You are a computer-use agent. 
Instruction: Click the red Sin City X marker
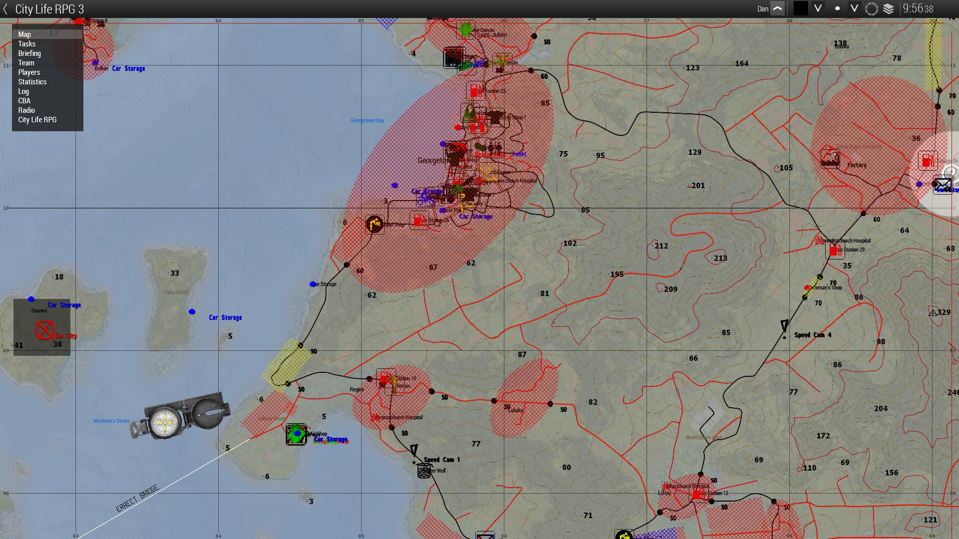tap(44, 330)
